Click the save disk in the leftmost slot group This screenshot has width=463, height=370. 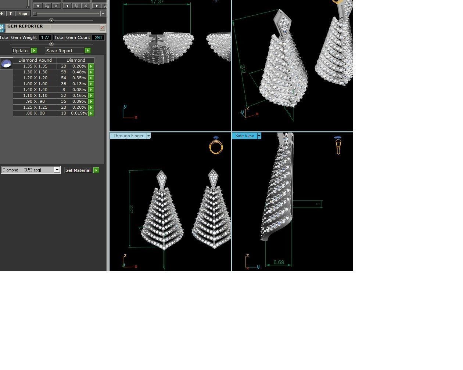[47, 6]
